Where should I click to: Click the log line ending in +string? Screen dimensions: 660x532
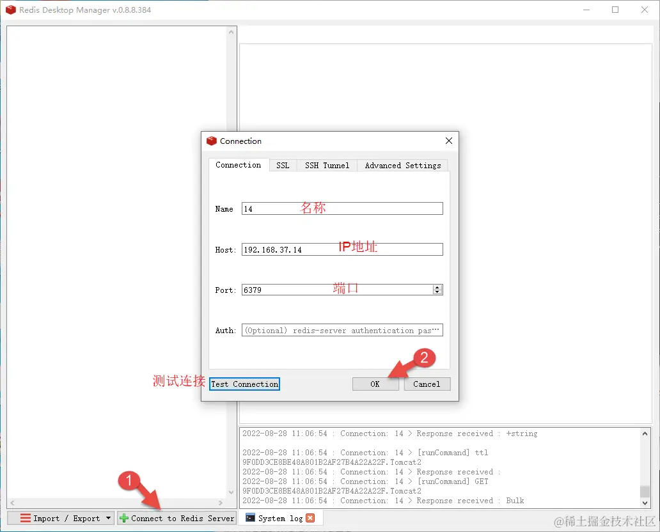389,434
